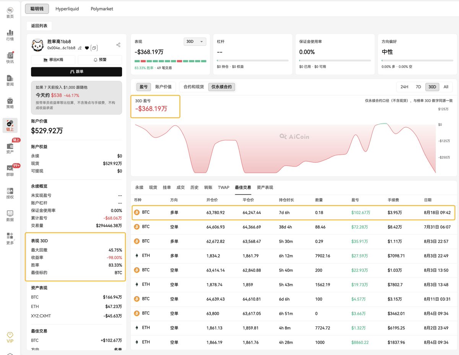
Task: Click 日期 column header
Action: 428,200
